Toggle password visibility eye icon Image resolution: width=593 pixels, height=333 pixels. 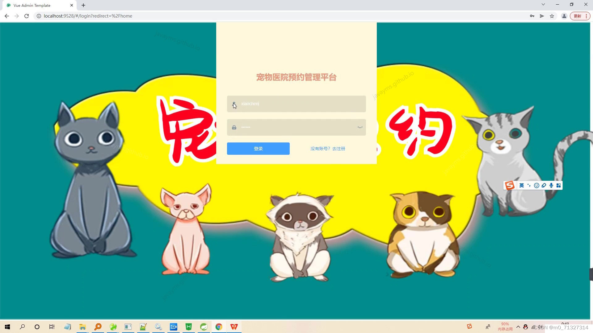click(360, 127)
